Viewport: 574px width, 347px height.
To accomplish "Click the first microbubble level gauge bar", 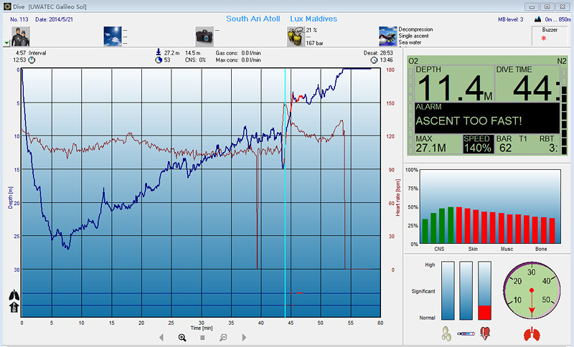I will click(448, 290).
